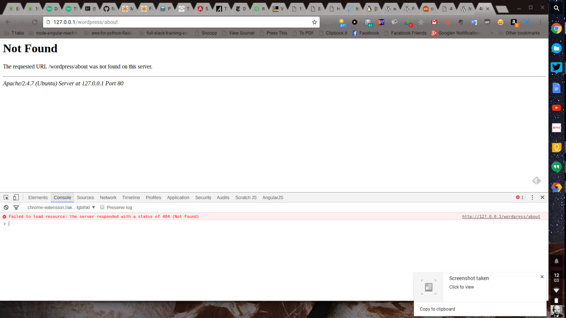Bookmark this page with the star icon
The image size is (566, 318).
click(x=314, y=22)
